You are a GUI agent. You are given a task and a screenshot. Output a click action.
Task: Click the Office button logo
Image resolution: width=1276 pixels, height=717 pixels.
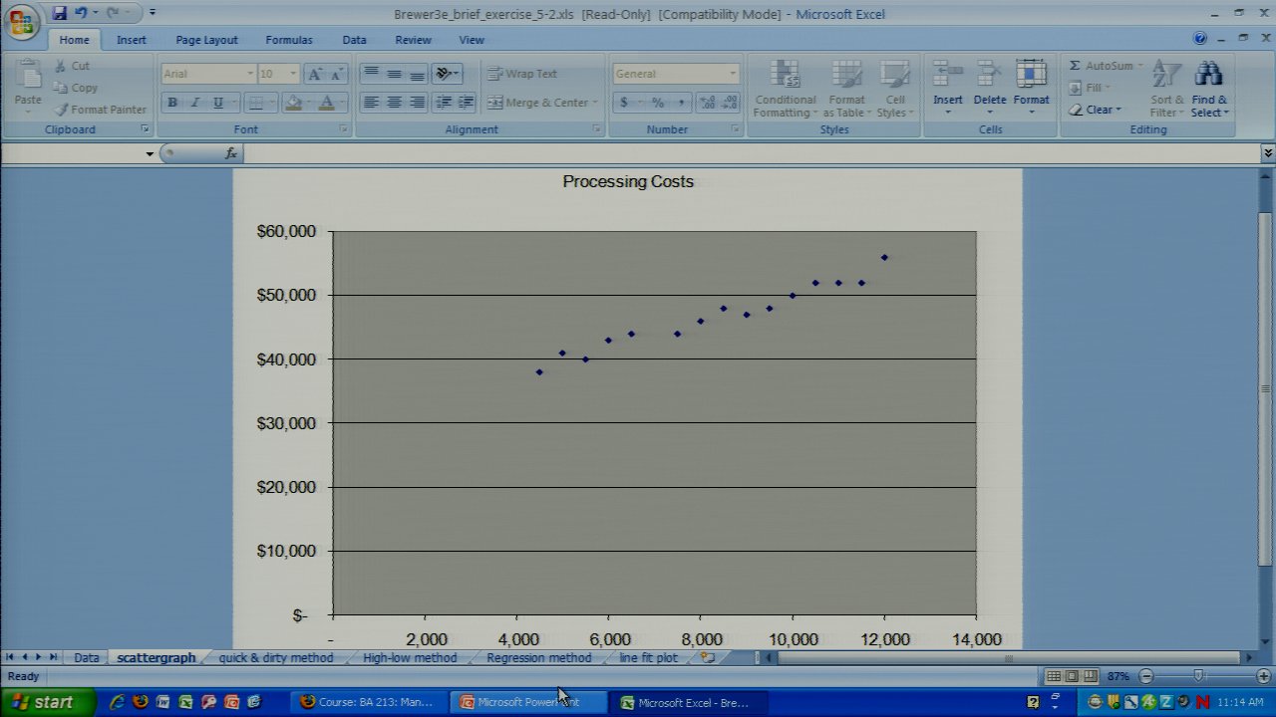pyautogui.click(x=21, y=22)
